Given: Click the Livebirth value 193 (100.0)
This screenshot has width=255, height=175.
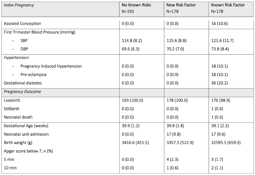Looking at the screenshot, I should point(132,100).
